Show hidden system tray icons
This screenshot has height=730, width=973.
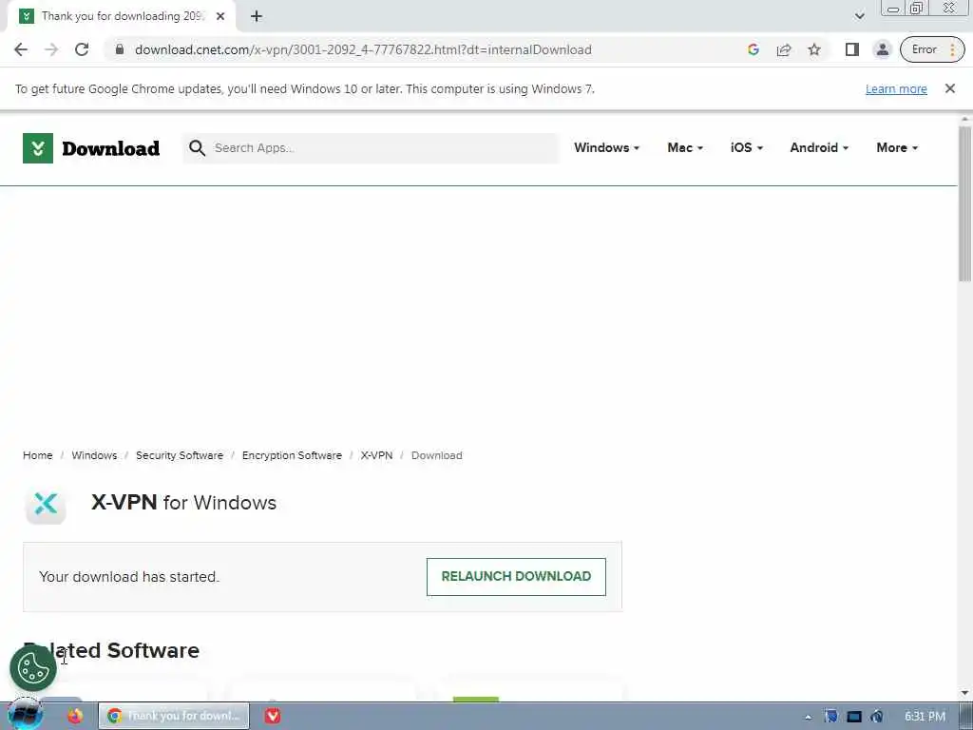pos(808,717)
